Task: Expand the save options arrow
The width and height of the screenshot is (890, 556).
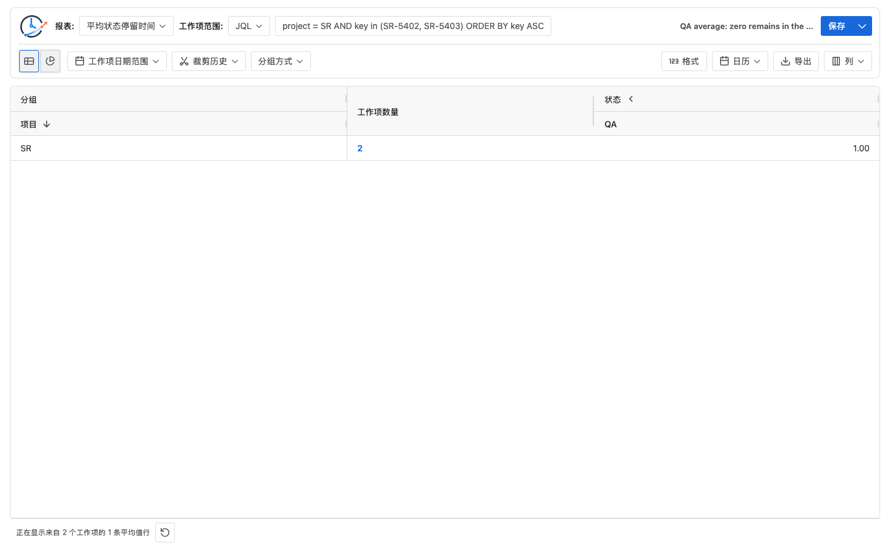Action: [x=862, y=26]
